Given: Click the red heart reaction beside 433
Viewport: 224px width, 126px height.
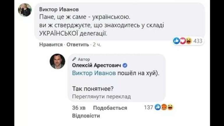Looking at the screenshot, I should pyautogui.click(x=182, y=41).
